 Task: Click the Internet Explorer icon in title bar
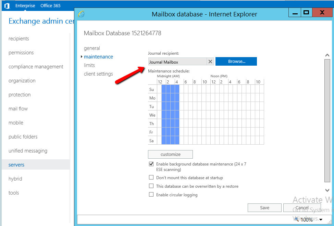pyautogui.click(x=81, y=14)
